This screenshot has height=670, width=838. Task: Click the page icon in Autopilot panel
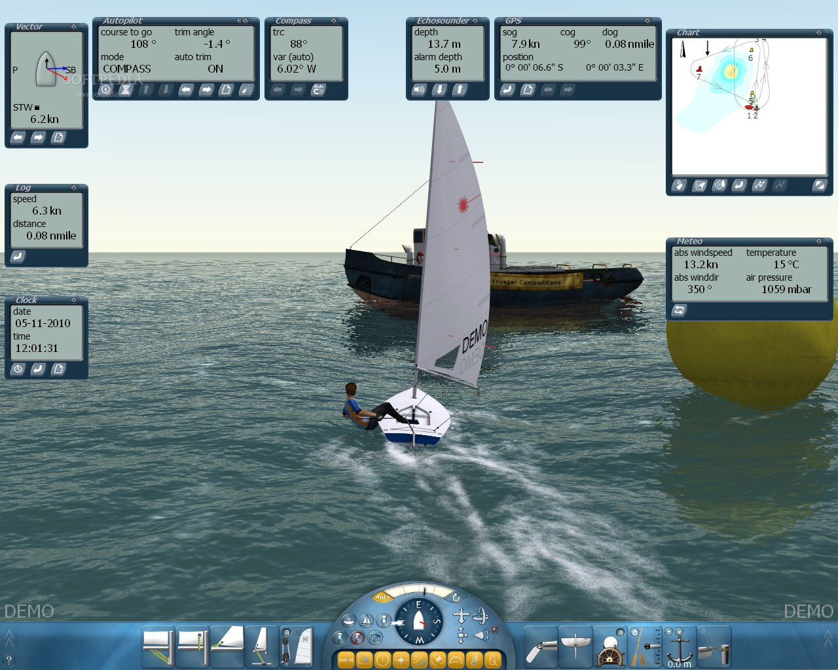click(x=226, y=90)
